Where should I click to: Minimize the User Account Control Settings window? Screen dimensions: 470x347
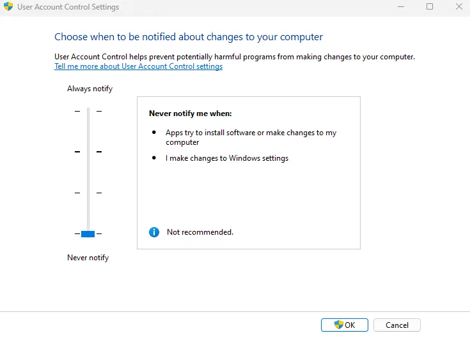click(401, 6)
